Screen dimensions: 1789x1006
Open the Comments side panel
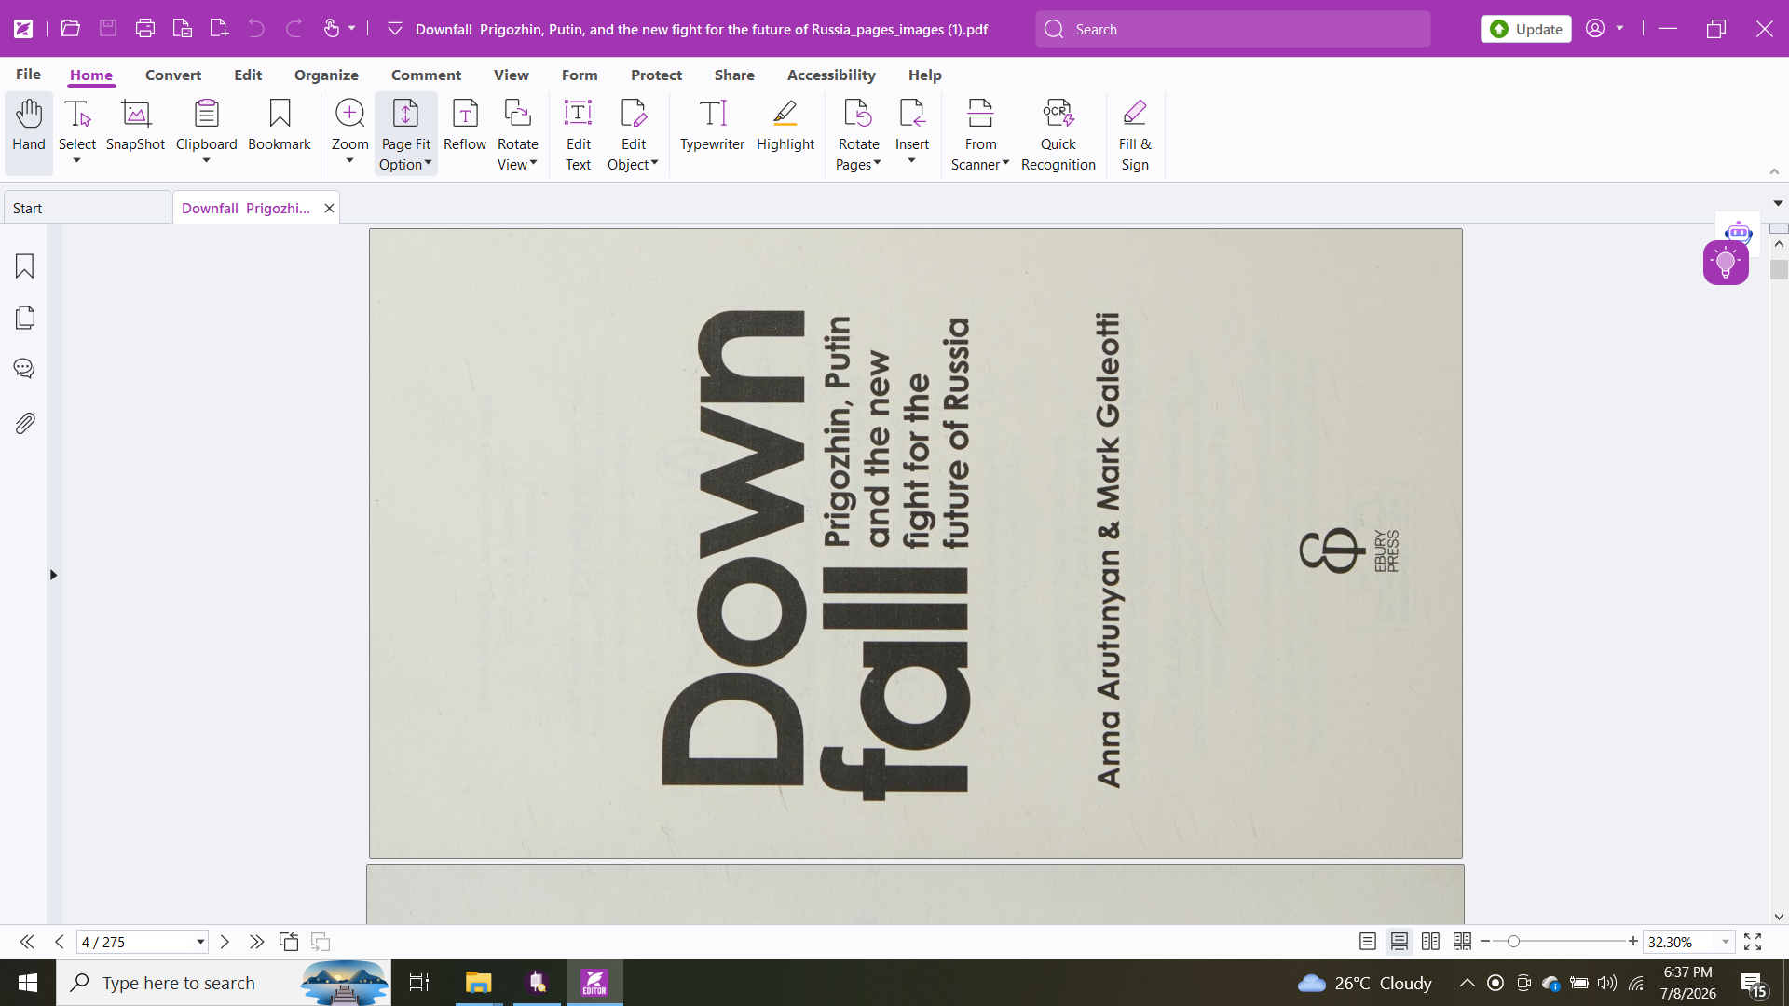click(x=25, y=369)
